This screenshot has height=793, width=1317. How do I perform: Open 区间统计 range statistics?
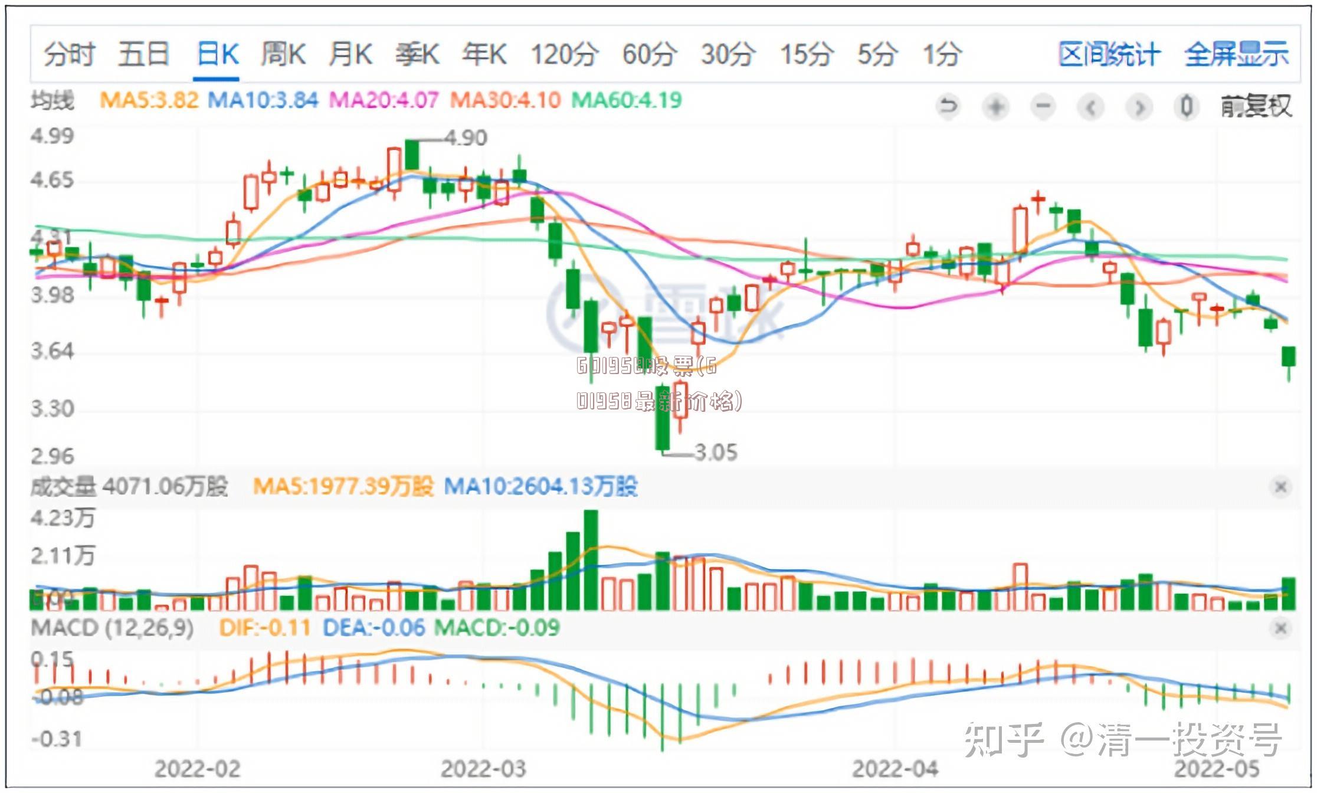1109,54
